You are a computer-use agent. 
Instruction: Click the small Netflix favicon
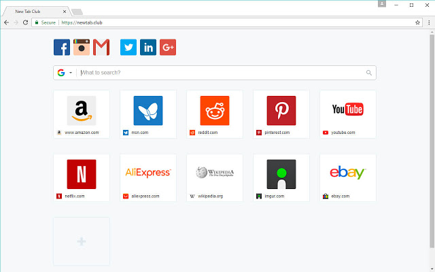click(59, 197)
